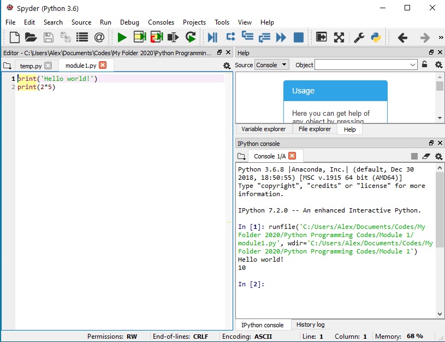The height and width of the screenshot is (342, 445).
Task: Open the Source Console dropdown
Action: click(x=271, y=65)
